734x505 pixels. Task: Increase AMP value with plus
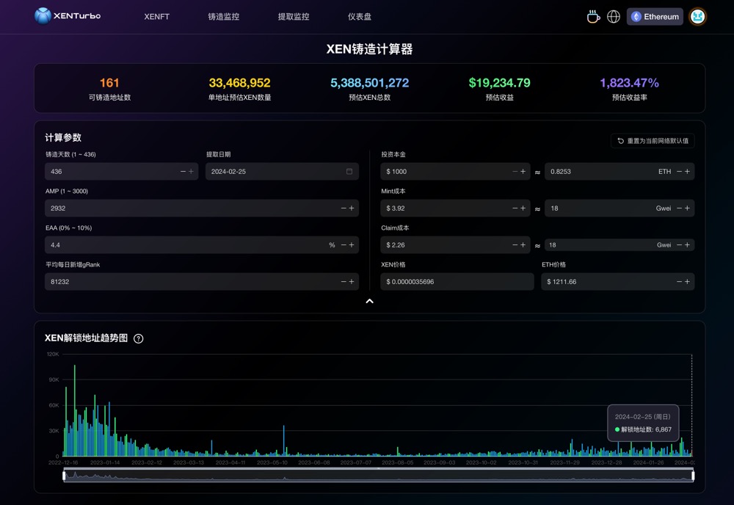pos(352,208)
